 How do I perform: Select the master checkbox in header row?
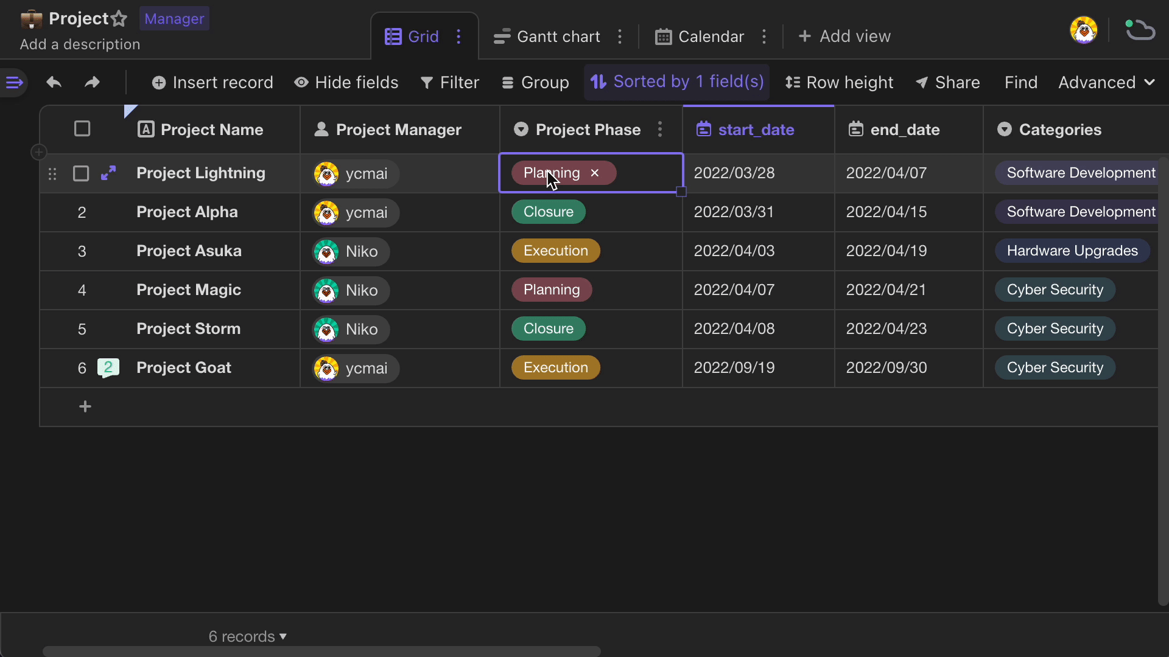coord(82,130)
